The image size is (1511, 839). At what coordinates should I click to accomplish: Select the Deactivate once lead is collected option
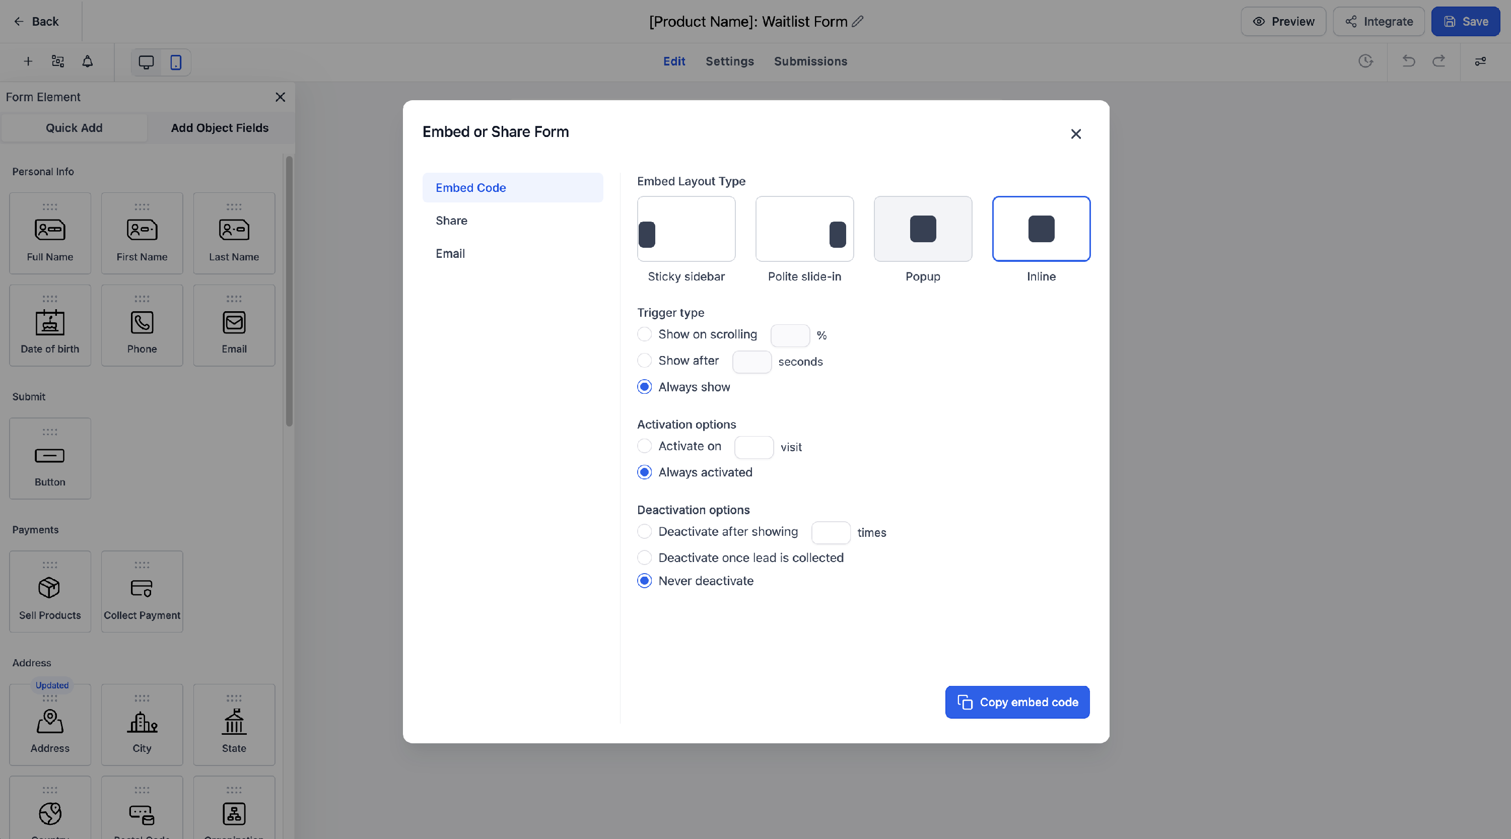(x=645, y=557)
